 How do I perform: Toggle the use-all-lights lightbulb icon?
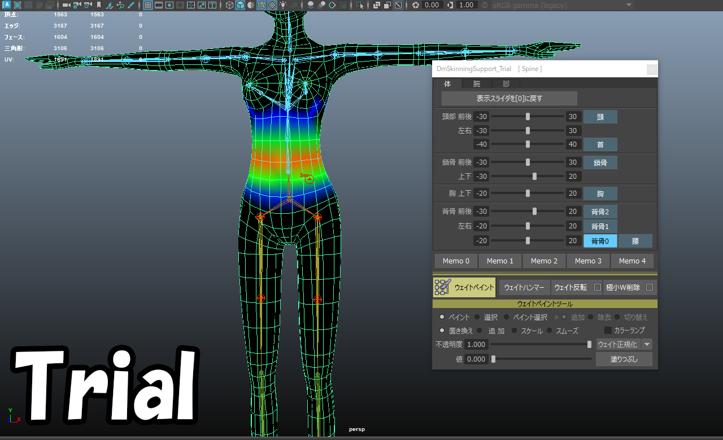[x=283, y=5]
